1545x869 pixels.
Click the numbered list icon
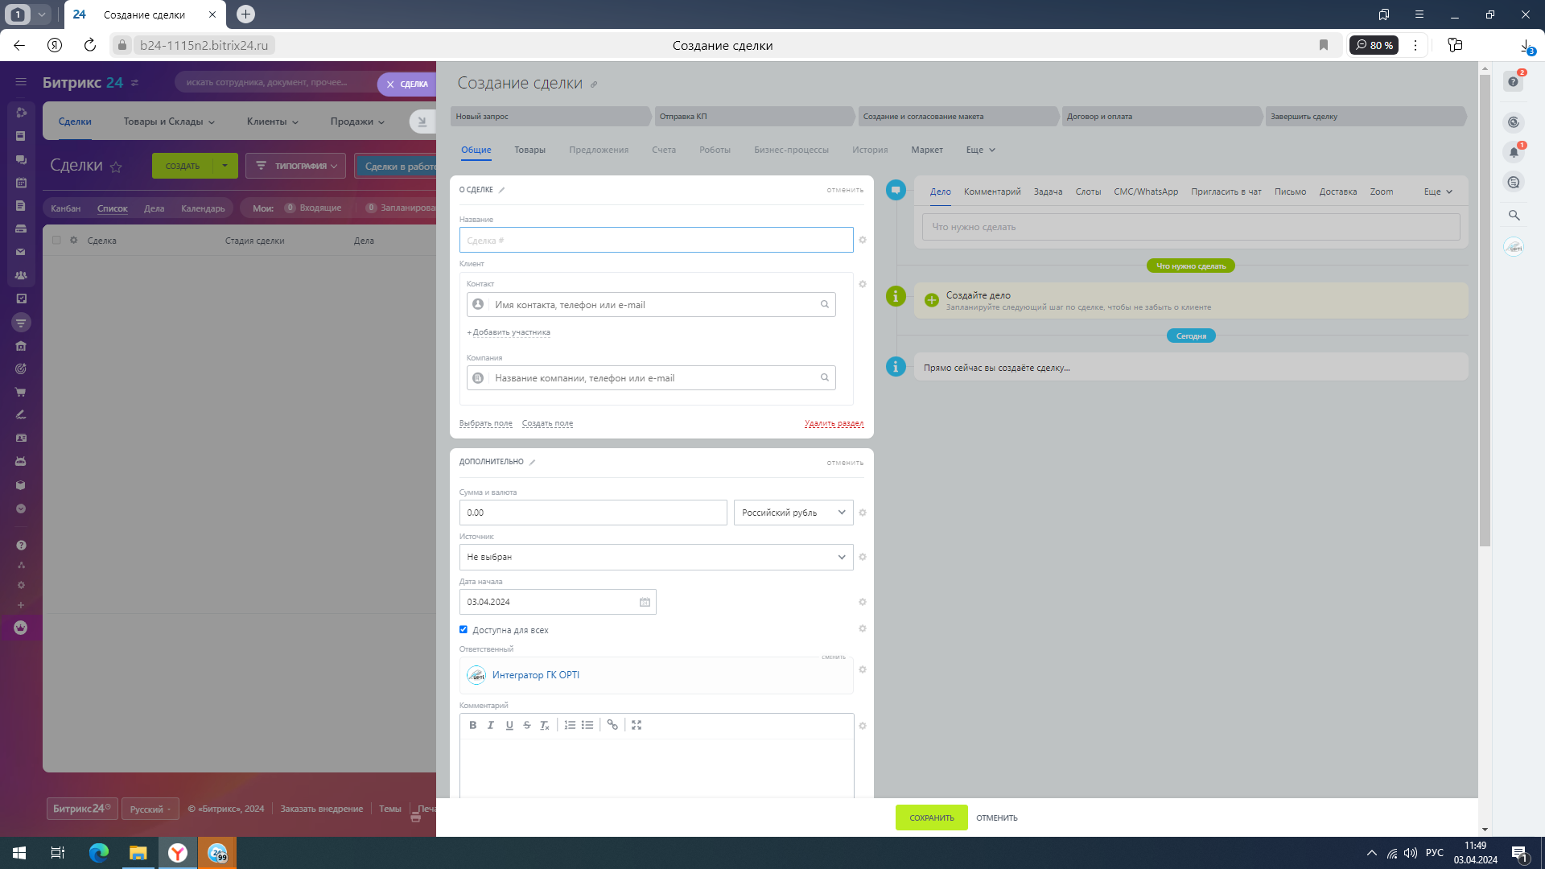(x=570, y=725)
